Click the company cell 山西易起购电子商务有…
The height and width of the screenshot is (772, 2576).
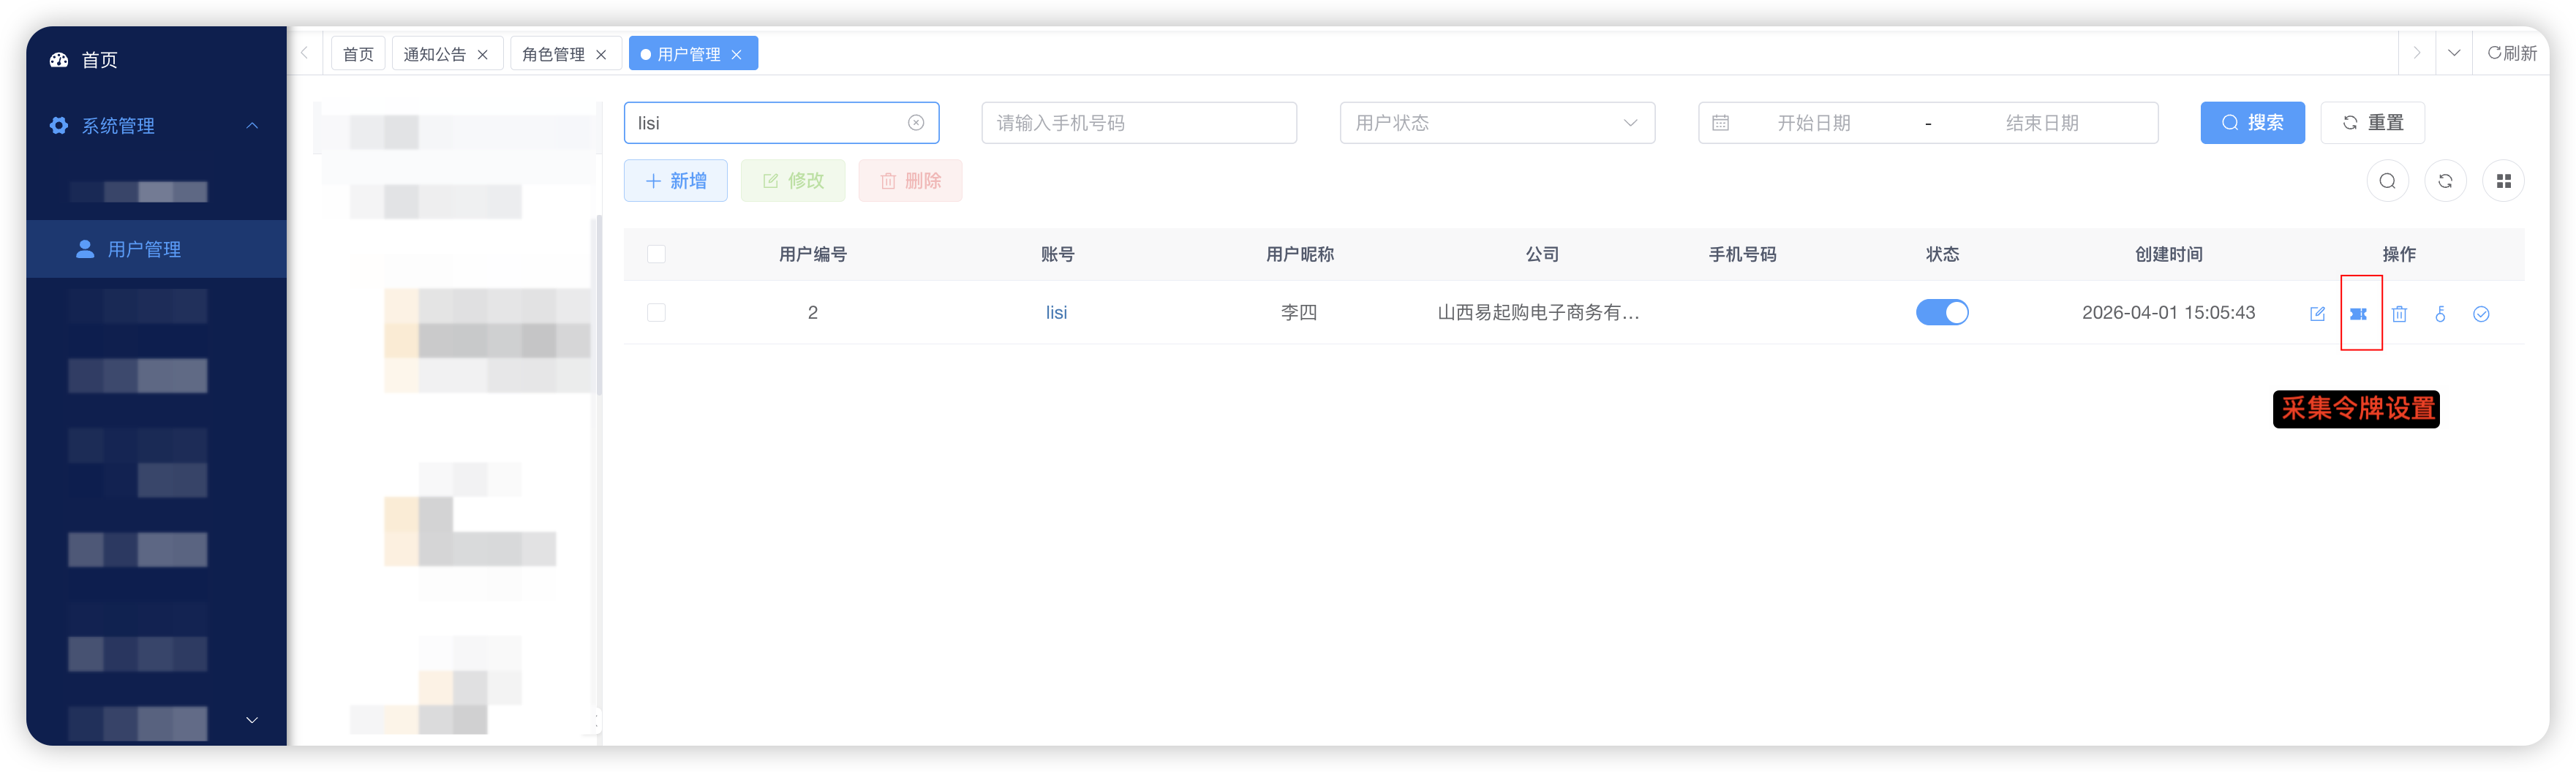[1538, 313]
